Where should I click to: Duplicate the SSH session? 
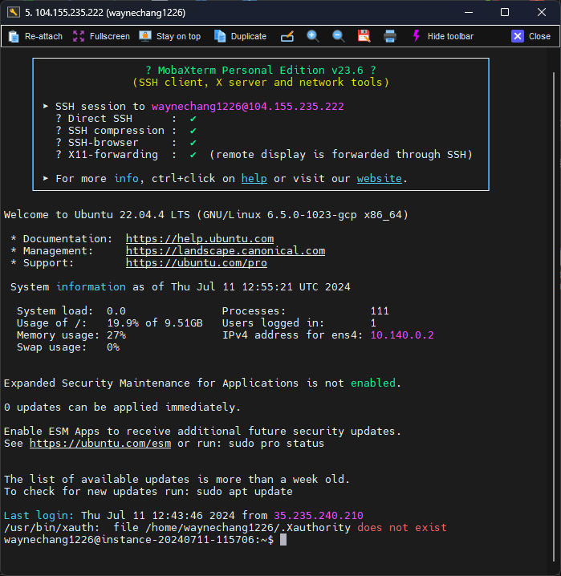240,36
